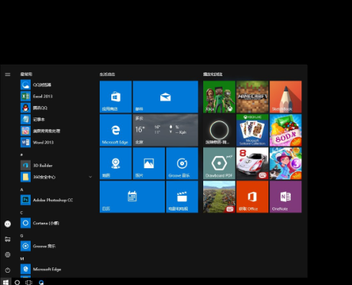The height and width of the screenshot is (285, 352).
Task: Open the SketchBook pencil tile
Action: (x=285, y=97)
